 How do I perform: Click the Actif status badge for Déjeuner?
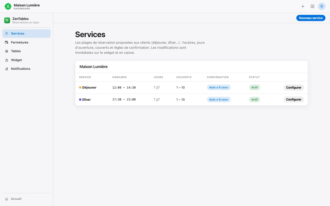[254, 88]
